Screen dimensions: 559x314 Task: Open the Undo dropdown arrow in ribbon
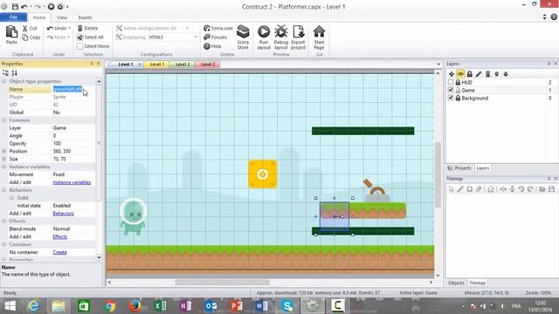pyautogui.click(x=69, y=28)
